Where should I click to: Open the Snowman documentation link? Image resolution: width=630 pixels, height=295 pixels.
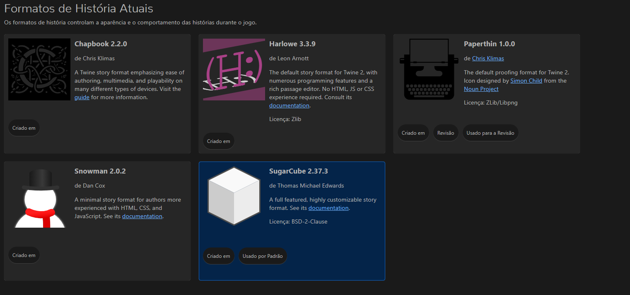pyautogui.click(x=142, y=216)
